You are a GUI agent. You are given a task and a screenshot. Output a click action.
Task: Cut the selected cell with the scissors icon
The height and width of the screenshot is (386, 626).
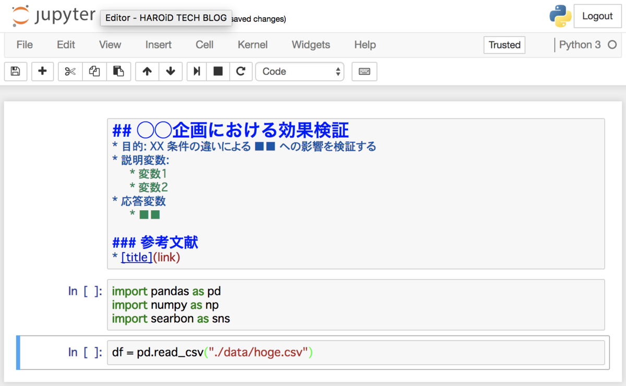coord(70,71)
